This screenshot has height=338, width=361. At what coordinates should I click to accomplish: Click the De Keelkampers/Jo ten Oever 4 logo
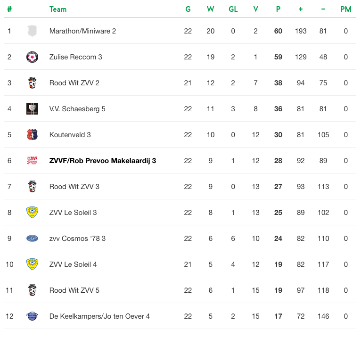32,316
